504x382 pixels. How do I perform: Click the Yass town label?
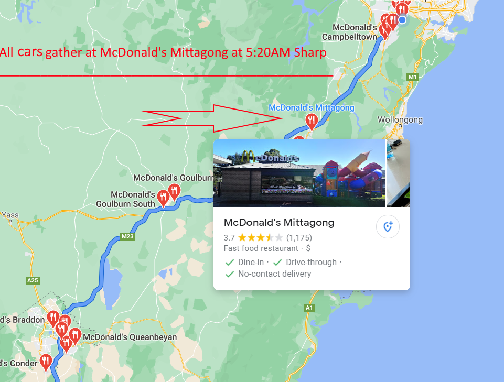(10, 215)
